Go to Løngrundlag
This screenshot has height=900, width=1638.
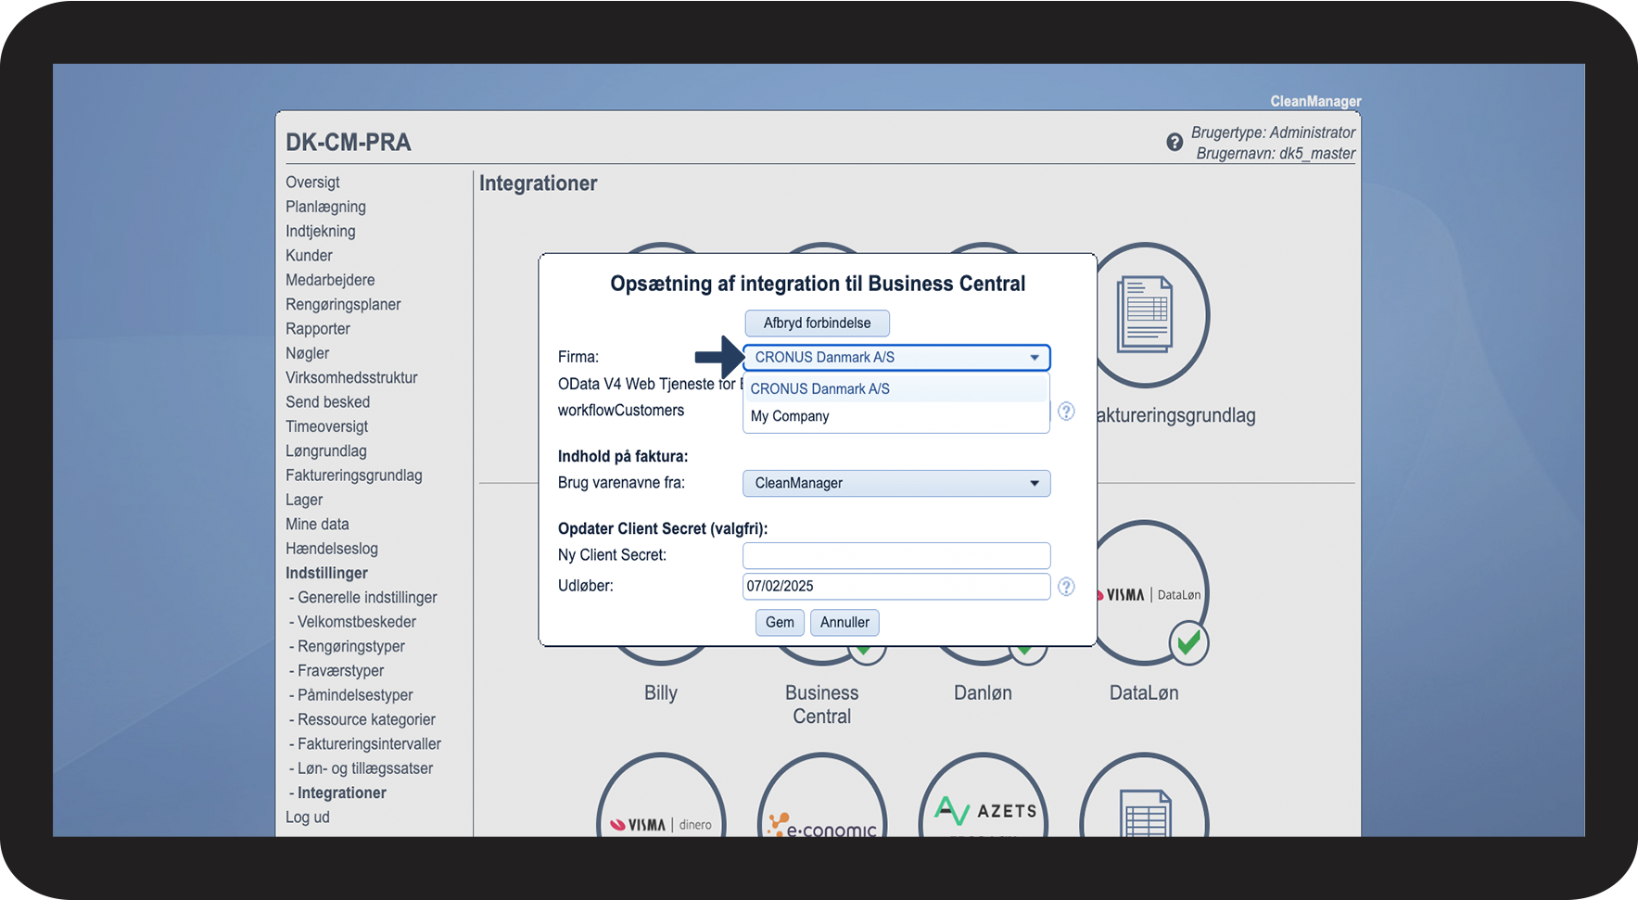(326, 451)
